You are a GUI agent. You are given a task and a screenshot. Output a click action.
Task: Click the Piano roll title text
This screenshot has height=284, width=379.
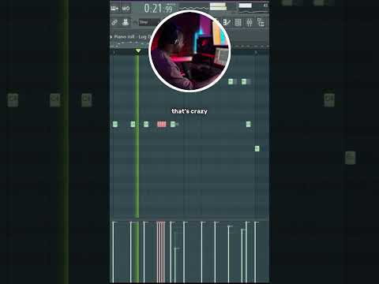coord(124,37)
